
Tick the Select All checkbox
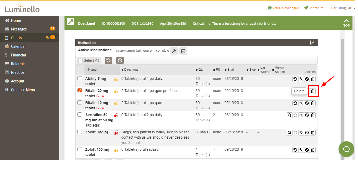[81, 61]
